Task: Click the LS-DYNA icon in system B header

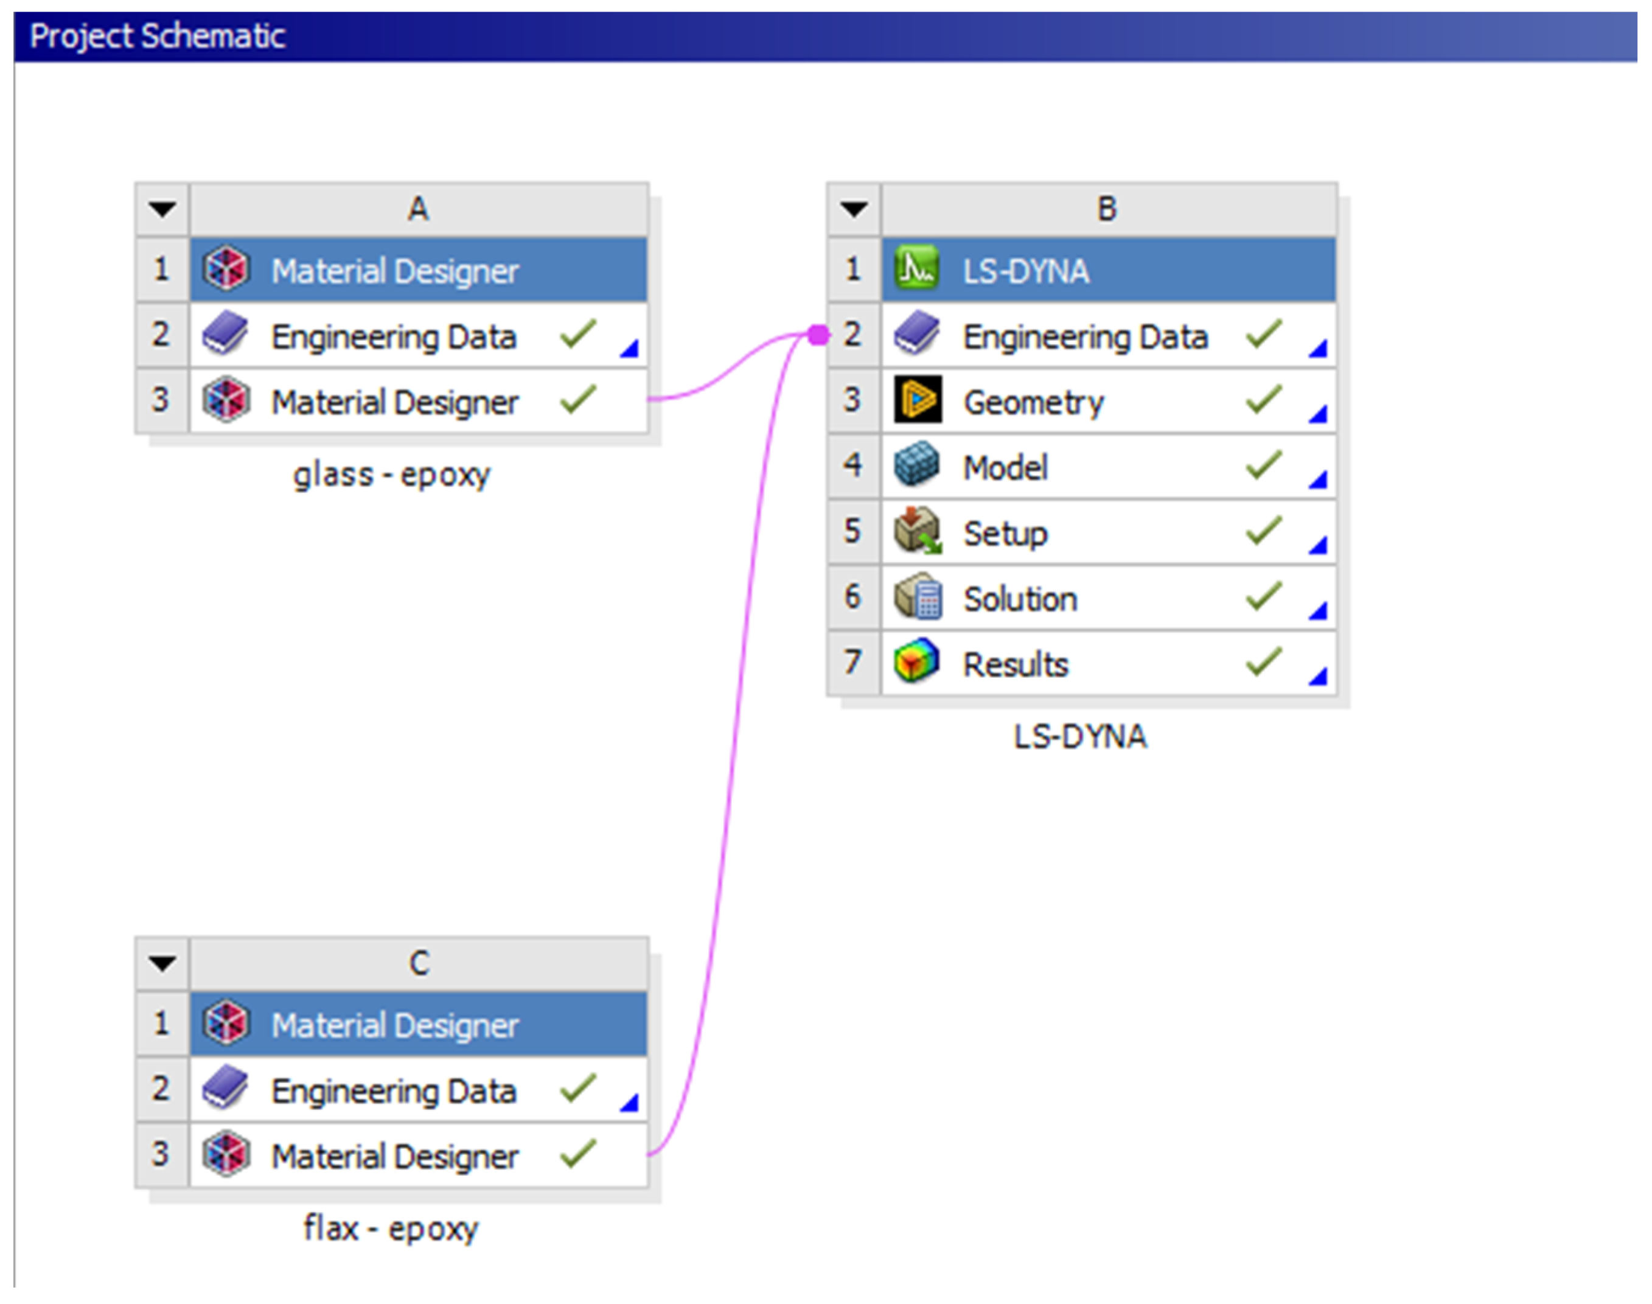Action: [917, 268]
